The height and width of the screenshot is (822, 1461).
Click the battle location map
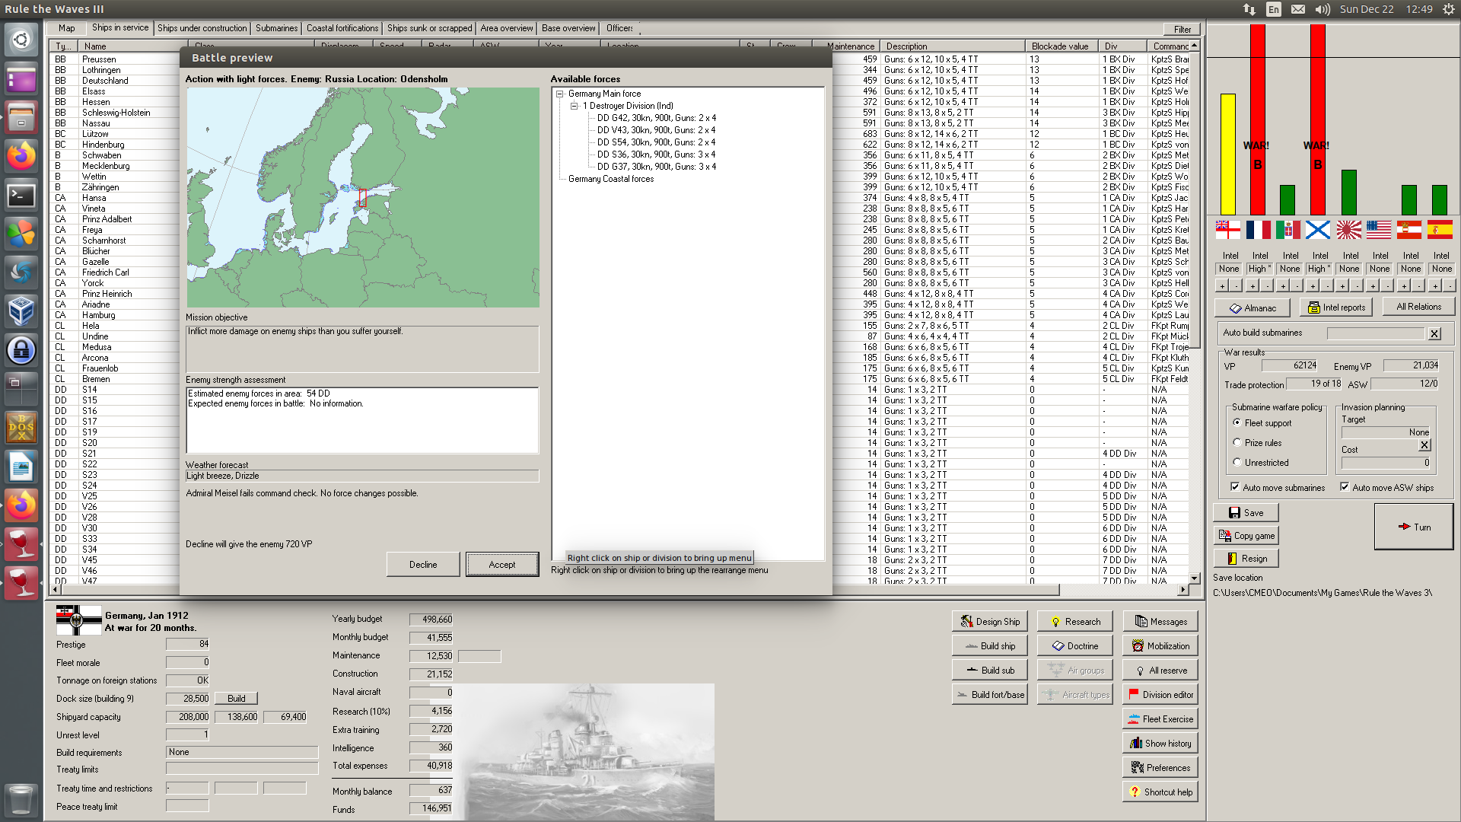click(363, 197)
